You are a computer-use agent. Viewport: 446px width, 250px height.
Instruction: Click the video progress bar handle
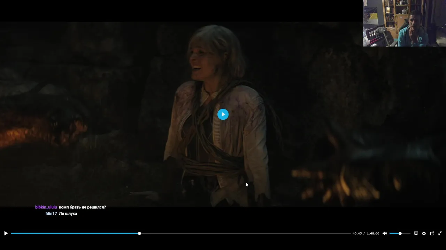(139, 233)
